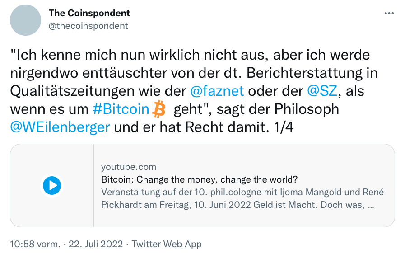Open the three-dot more options menu
This screenshot has width=405, height=254.
pos(389,13)
